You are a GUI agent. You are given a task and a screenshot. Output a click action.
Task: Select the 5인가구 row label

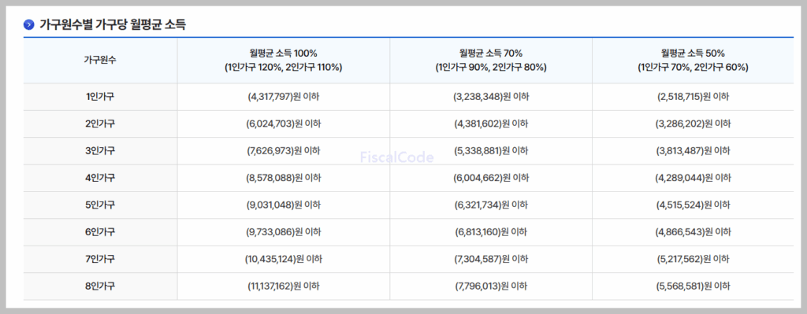coord(100,205)
